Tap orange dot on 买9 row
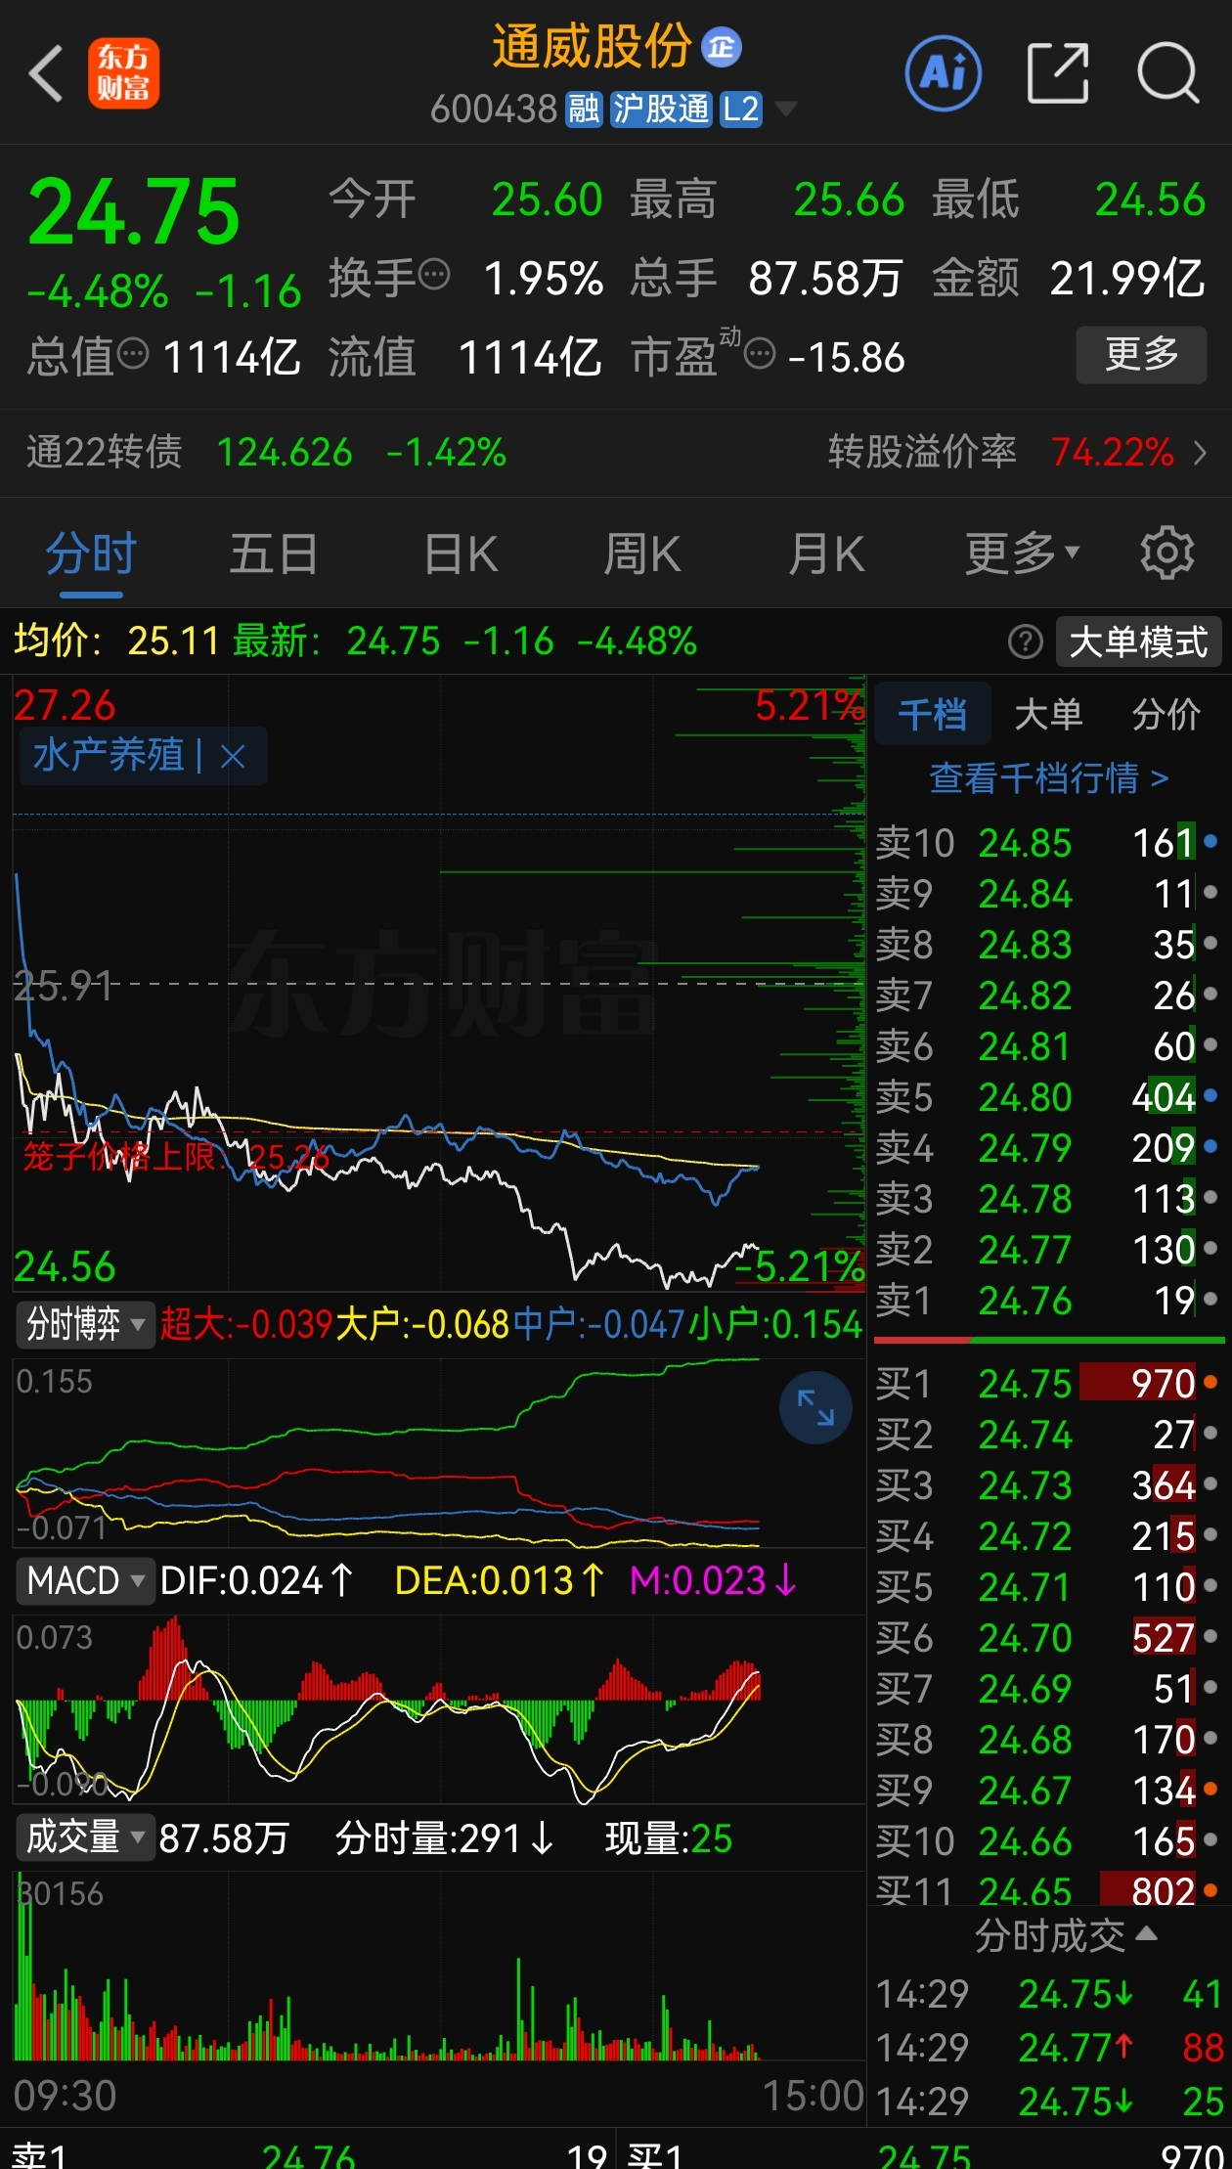1232x2169 pixels. coord(1210,1789)
